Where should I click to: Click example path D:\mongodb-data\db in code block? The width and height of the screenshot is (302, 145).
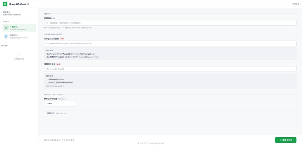point(55,79)
